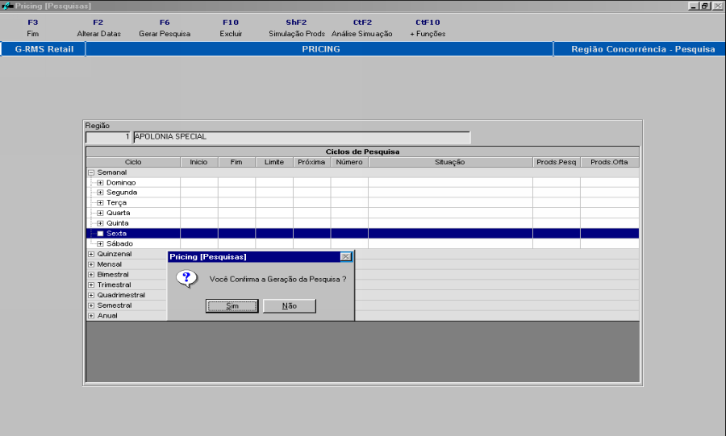Decline with the Não button
726x436 pixels.
[x=290, y=305]
